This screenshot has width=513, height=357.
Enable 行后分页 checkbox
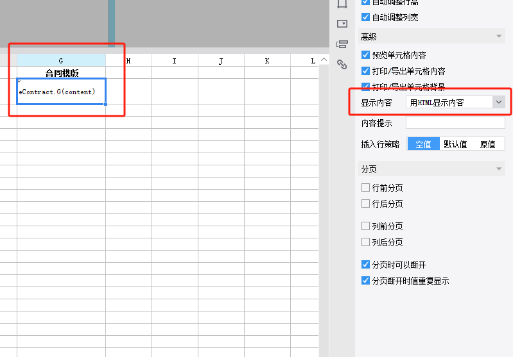(365, 203)
